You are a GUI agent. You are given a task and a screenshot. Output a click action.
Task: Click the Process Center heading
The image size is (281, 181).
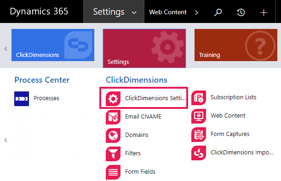42,80
